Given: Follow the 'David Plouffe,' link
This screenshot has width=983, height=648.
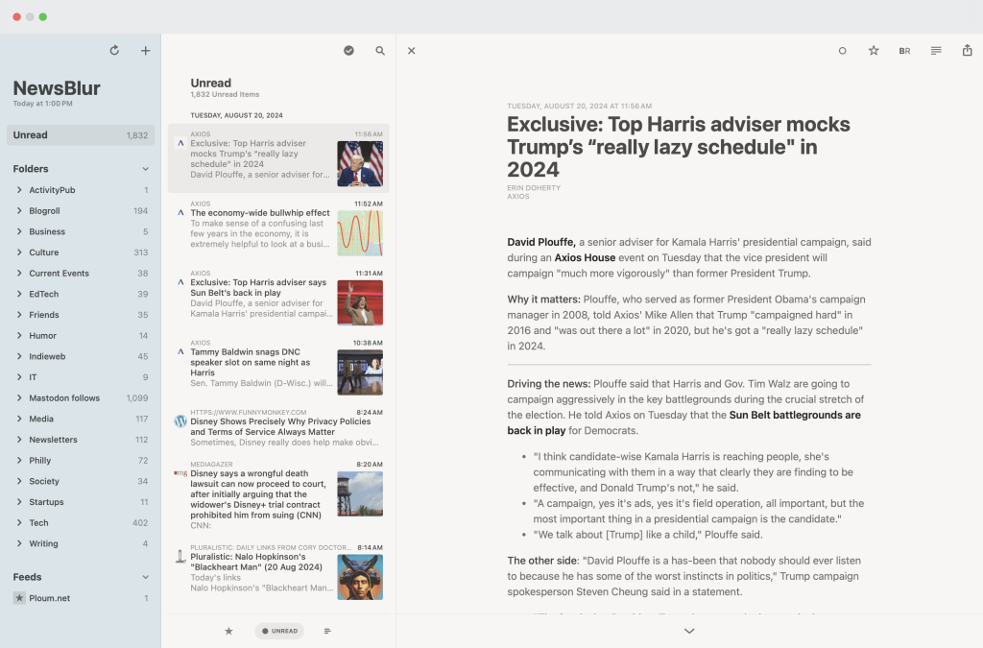Looking at the screenshot, I should [x=541, y=242].
